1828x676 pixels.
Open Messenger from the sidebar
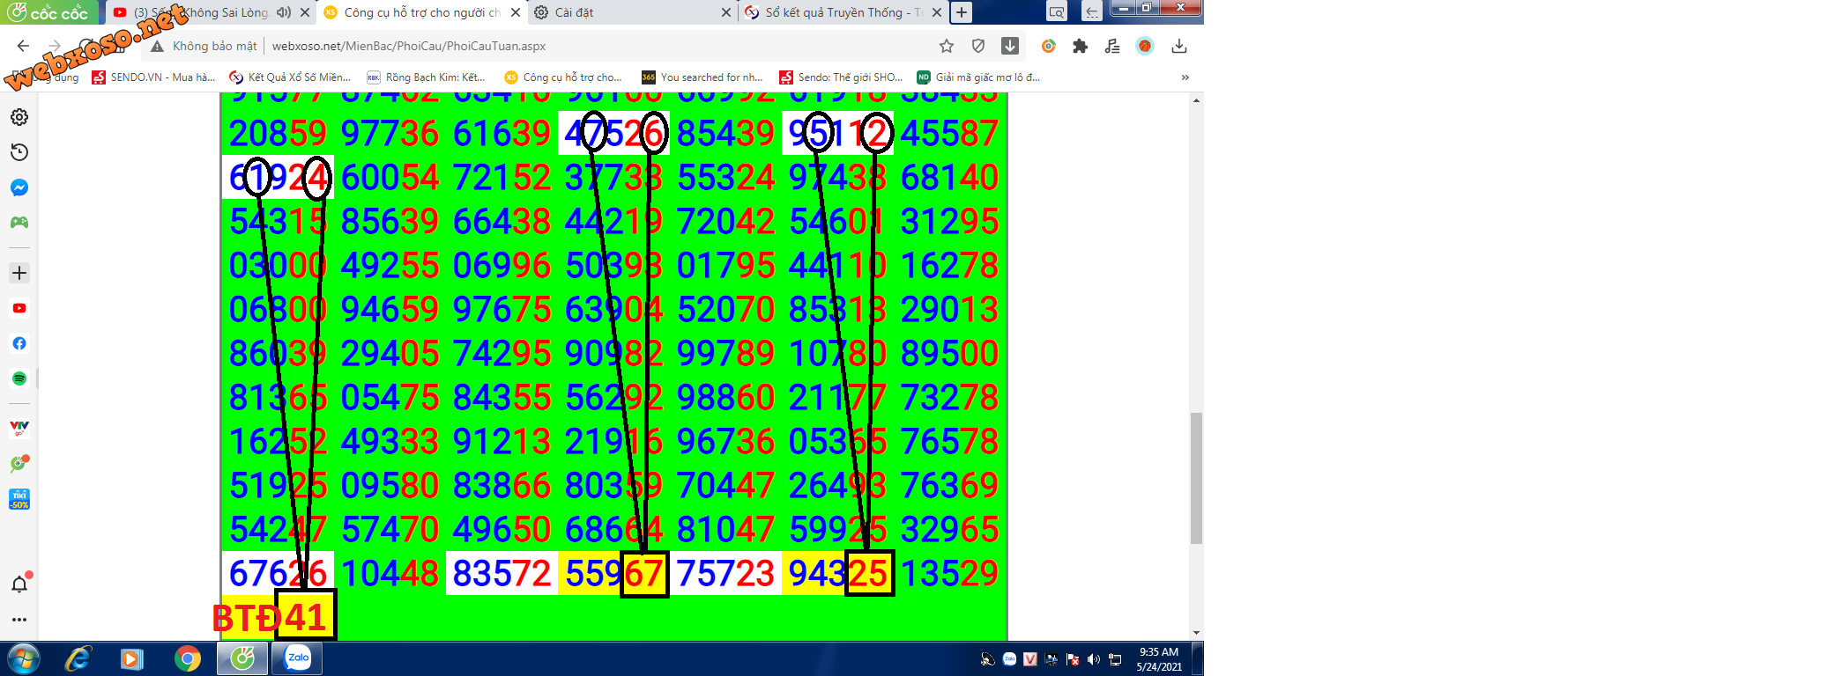click(19, 187)
